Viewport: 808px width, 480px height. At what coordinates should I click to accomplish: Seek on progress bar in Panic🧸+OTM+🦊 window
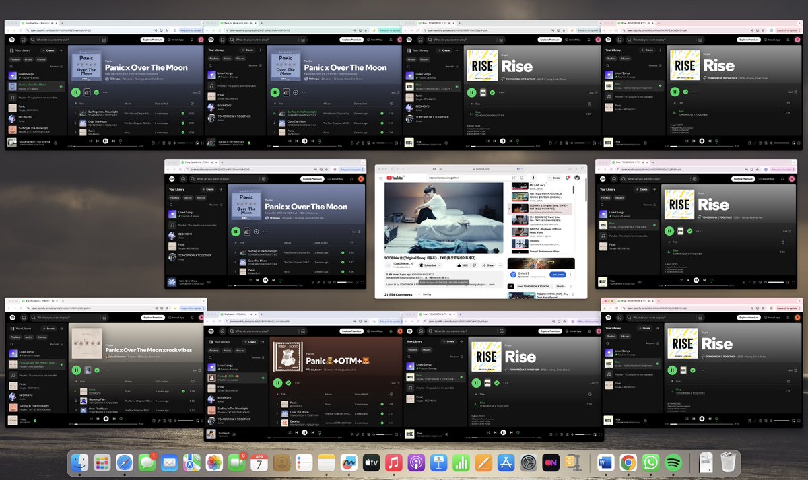(304, 438)
